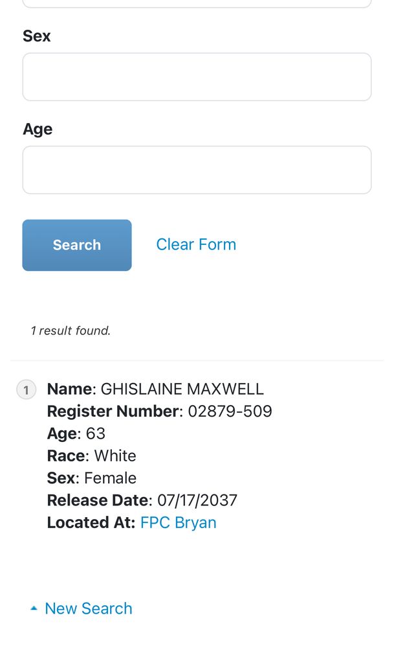The image size is (394, 648).
Task: Focus the Sex input field
Action: (197, 76)
